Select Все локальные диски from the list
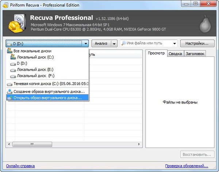This screenshot has width=219, height=172. [32, 51]
